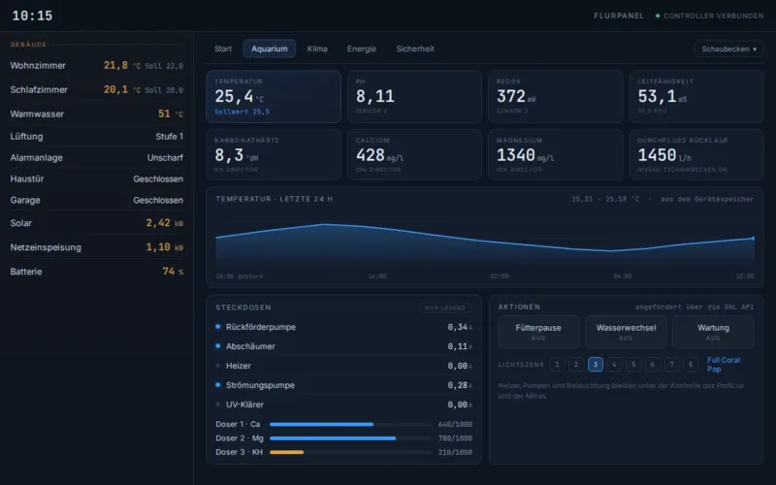Select the Schlafzimmer row
Viewport: 776px width, 485px height.
click(x=96, y=89)
